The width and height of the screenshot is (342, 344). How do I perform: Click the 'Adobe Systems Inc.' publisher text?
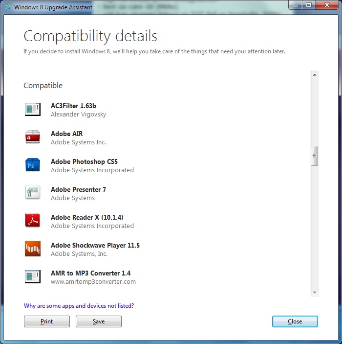[x=79, y=142]
